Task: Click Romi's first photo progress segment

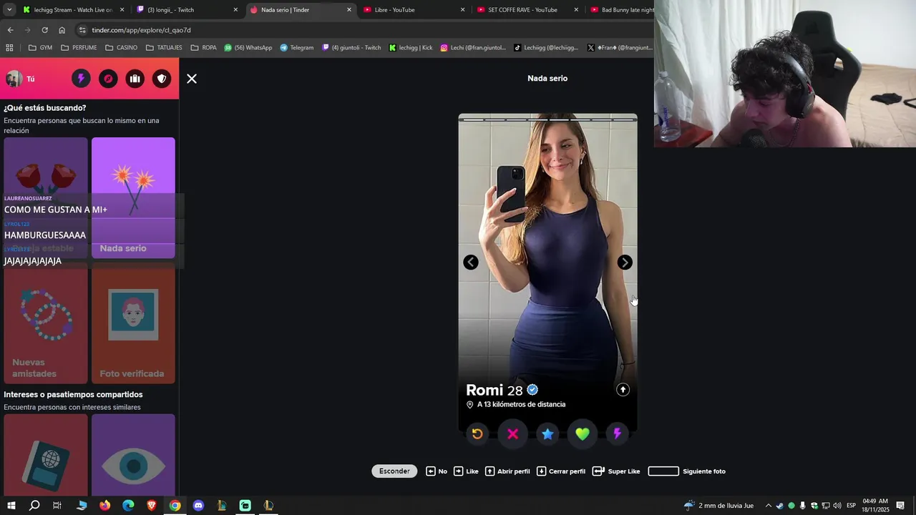Action: click(473, 119)
